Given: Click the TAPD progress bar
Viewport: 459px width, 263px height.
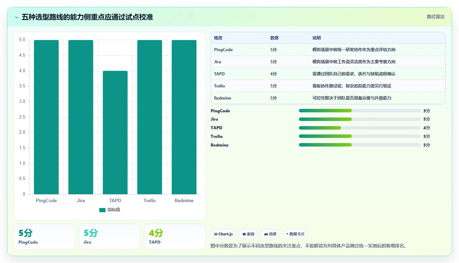Looking at the screenshot, I should point(360,128).
